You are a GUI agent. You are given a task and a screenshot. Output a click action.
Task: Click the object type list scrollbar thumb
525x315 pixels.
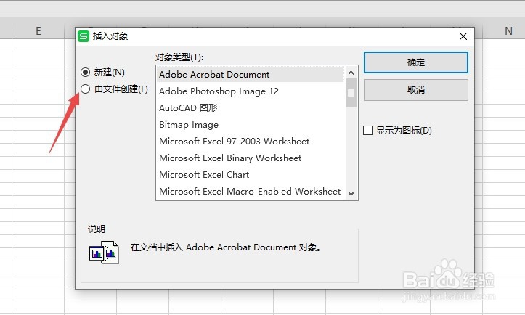click(x=351, y=93)
